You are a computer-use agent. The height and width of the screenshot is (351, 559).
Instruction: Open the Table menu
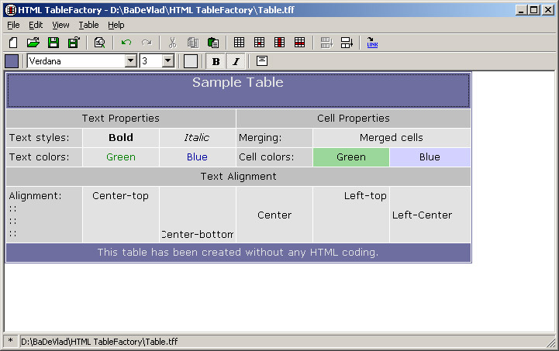pyautogui.click(x=88, y=25)
